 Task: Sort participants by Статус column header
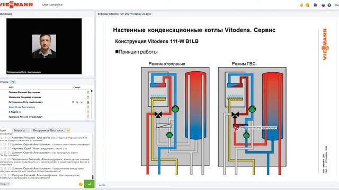77,87
